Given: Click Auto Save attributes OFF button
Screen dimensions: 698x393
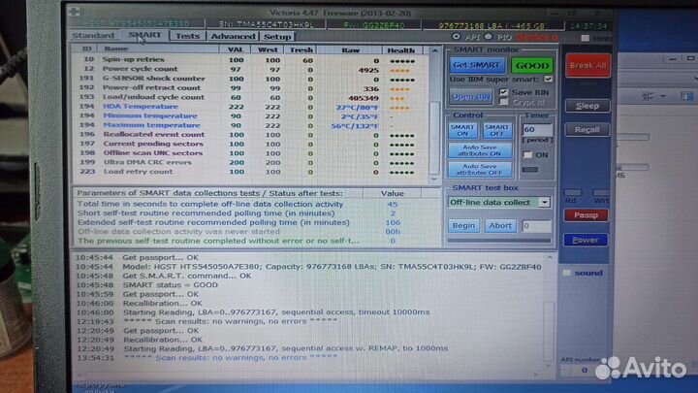Looking at the screenshot, I should click(x=480, y=169).
